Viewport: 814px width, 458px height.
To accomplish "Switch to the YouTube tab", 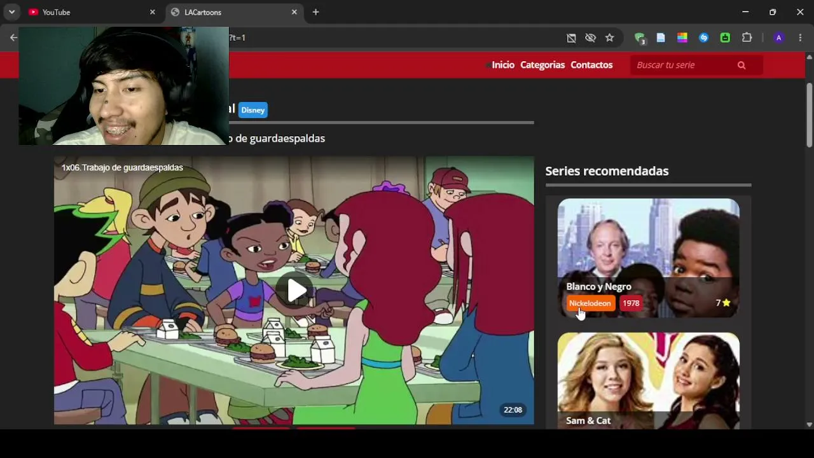I will click(92, 12).
